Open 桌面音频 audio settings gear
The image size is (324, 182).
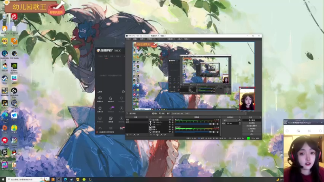click(217, 132)
